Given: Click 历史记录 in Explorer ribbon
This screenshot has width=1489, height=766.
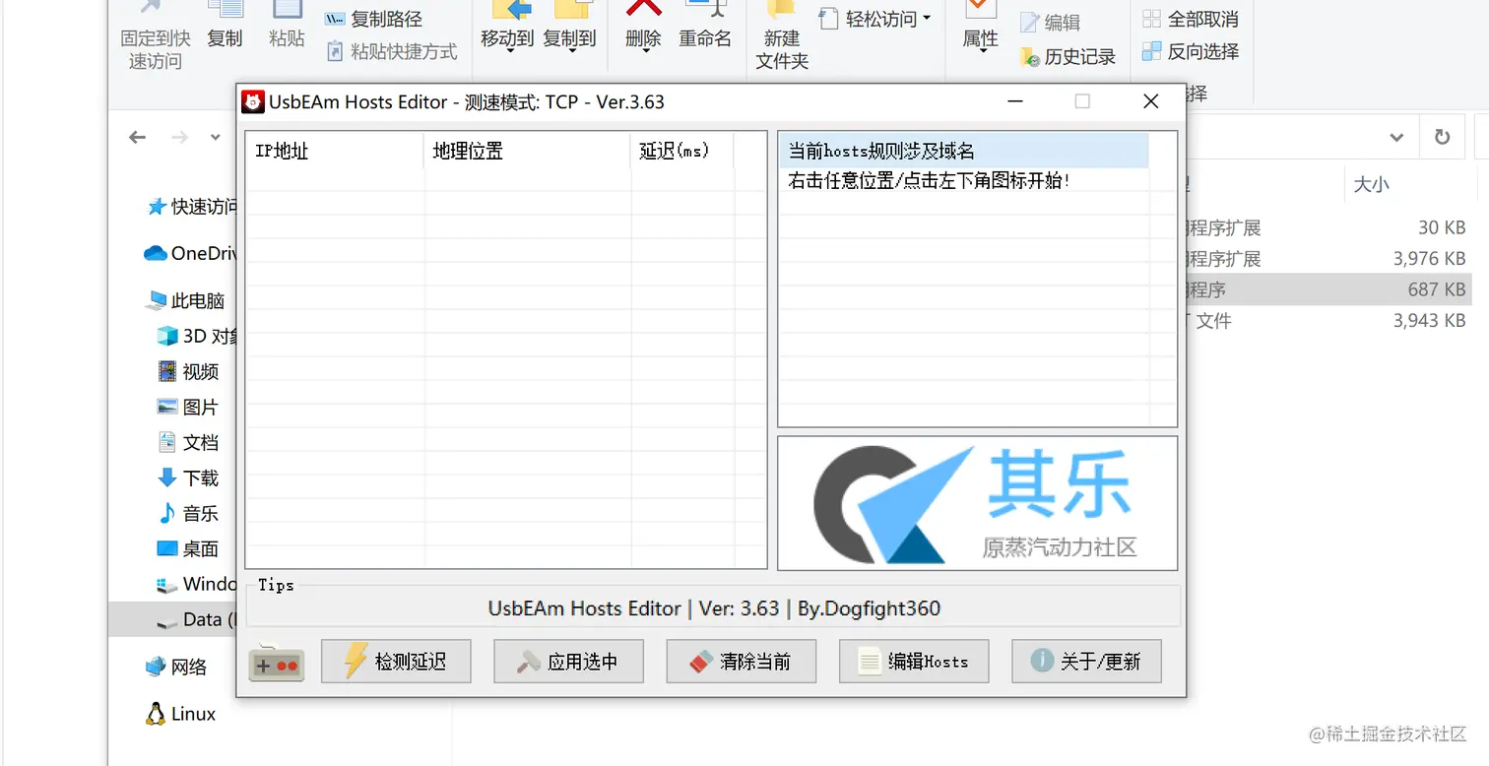Looking at the screenshot, I should [x=1068, y=57].
